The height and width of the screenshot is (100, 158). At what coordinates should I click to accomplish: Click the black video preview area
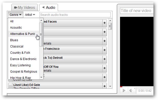coord(137,52)
